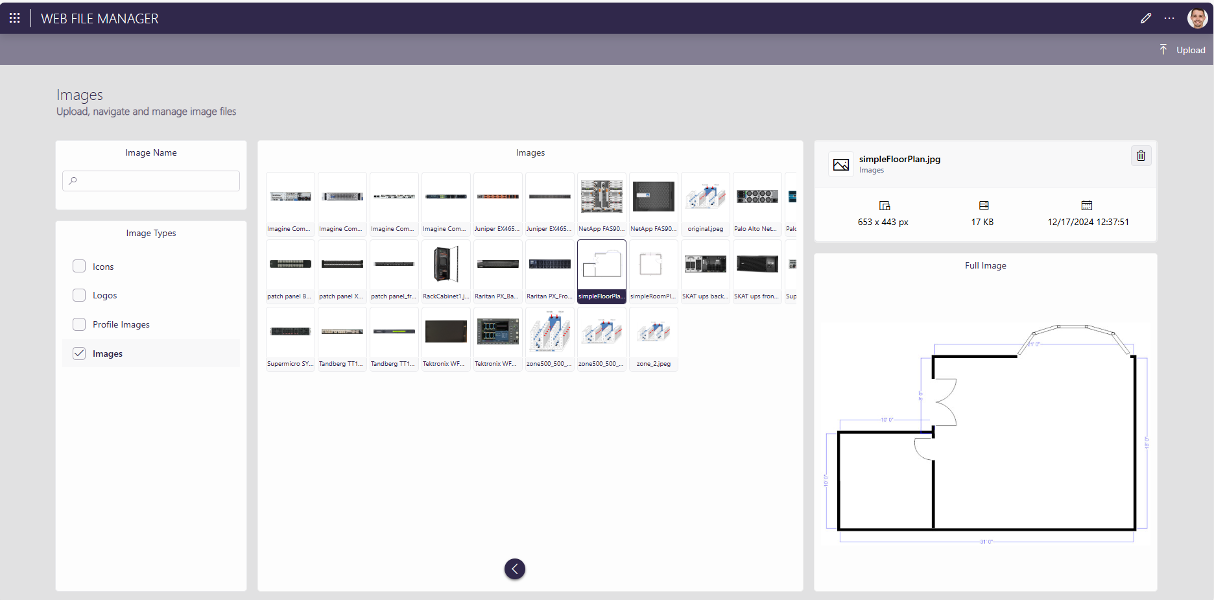Open the more options ellipsis menu

pos(1169,18)
